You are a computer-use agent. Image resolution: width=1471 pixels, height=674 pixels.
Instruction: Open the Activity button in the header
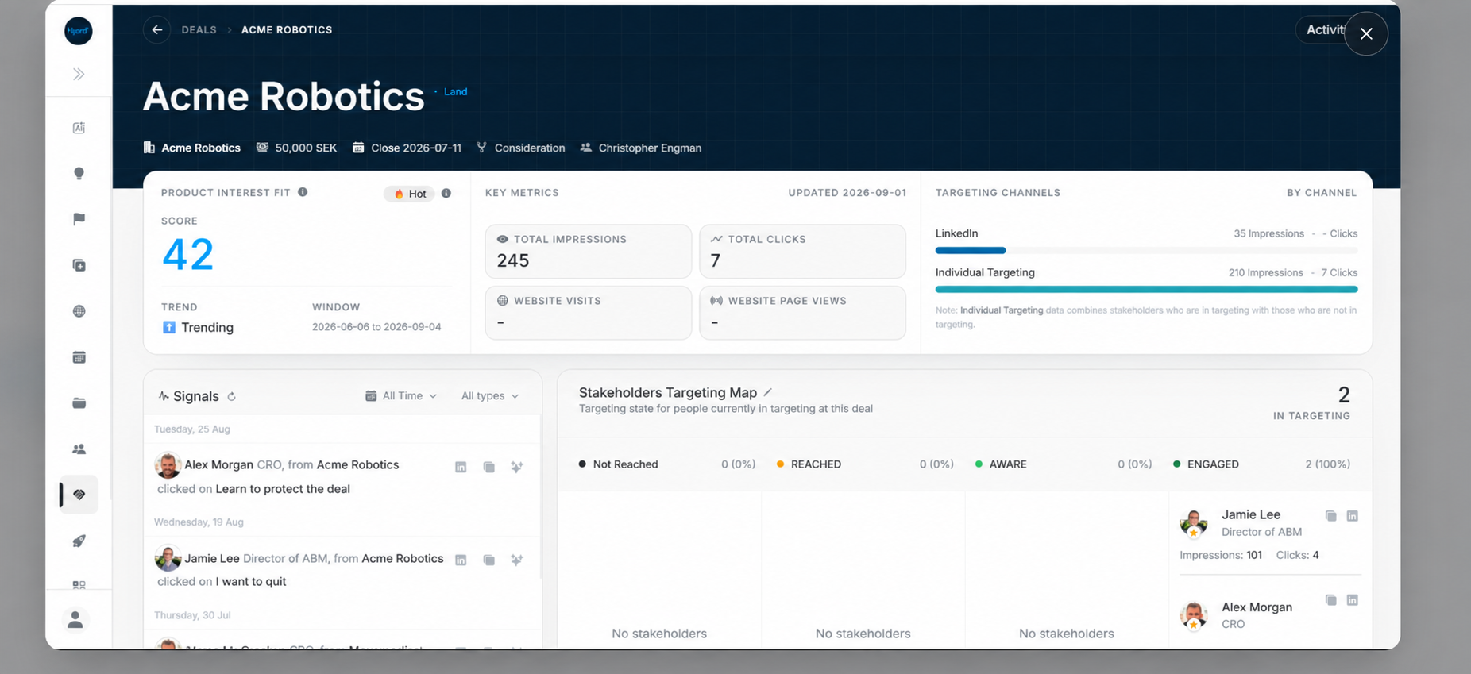[1320, 30]
